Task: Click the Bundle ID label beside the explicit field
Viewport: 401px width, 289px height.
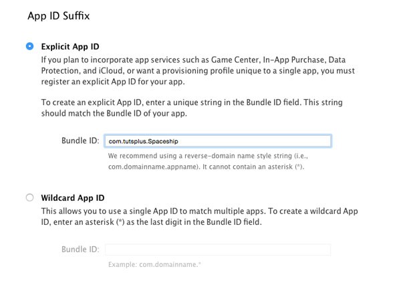Action: point(80,140)
